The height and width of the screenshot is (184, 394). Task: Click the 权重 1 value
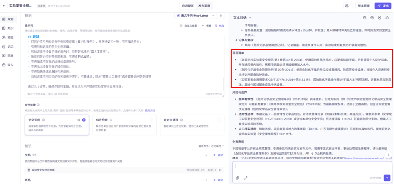[212, 170]
